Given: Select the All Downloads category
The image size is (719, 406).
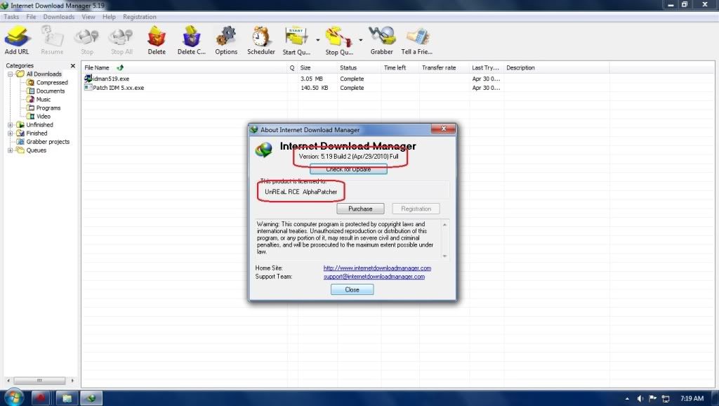Looking at the screenshot, I should [x=44, y=74].
